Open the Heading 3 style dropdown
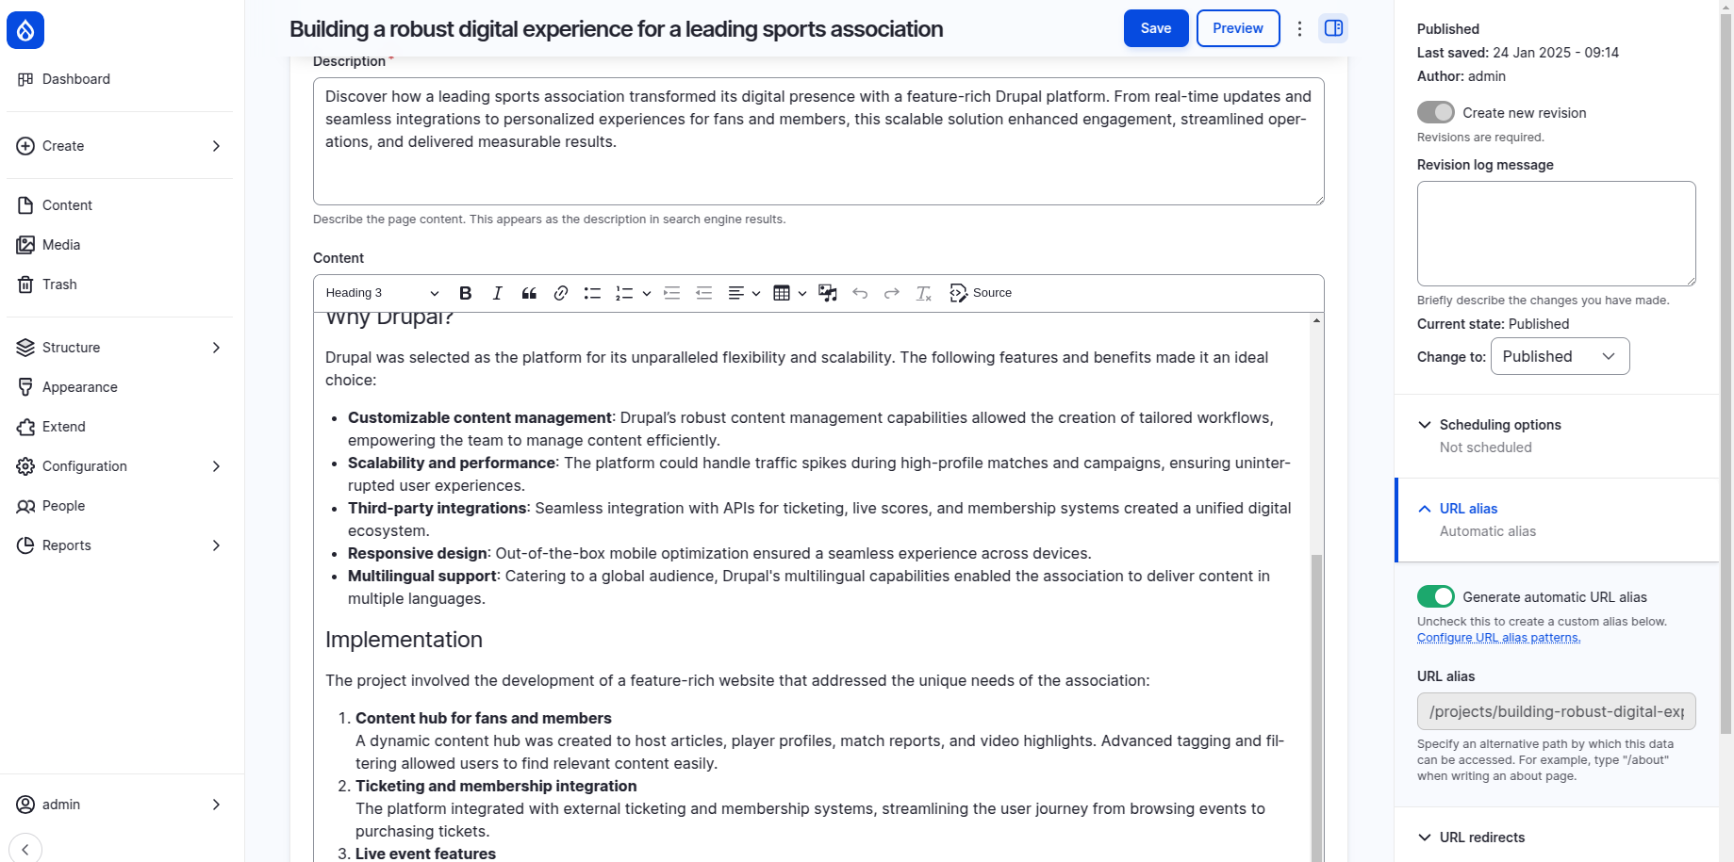Viewport: 1734px width, 862px height. [x=382, y=293]
